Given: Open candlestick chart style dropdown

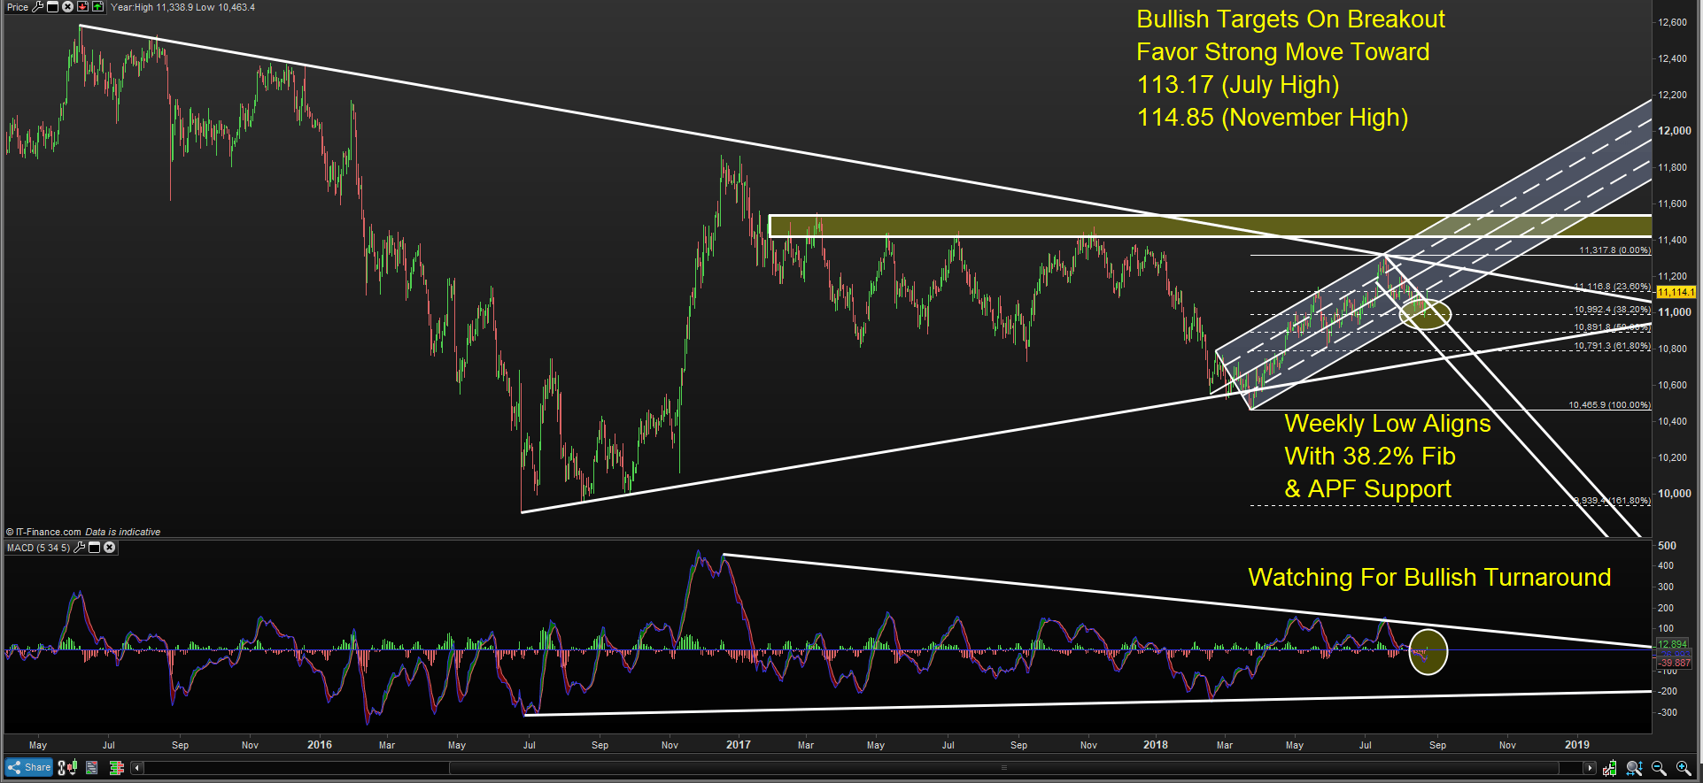Looking at the screenshot, I should (x=72, y=767).
